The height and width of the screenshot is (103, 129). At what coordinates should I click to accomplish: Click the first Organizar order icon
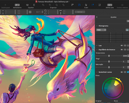pos(43,5)
